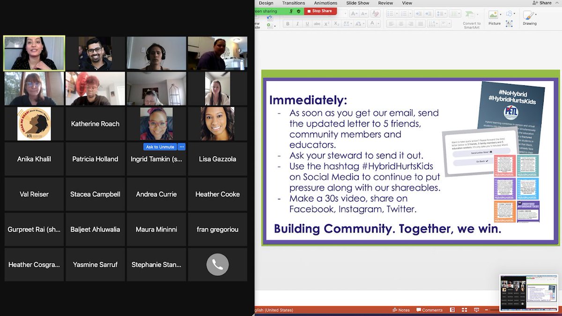Toggle Subscript formatting
This screenshot has height=316, width=562.
(337, 24)
